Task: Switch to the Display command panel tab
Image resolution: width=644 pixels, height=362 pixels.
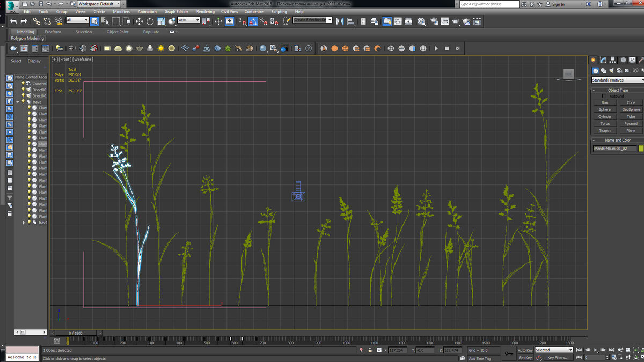Action: [x=632, y=60]
